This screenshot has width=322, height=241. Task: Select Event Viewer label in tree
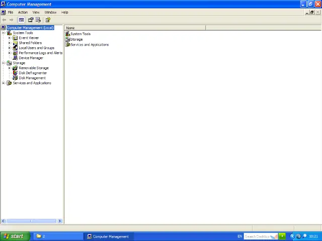coord(29,38)
